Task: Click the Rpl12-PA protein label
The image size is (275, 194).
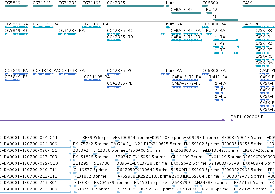Action: coord(218,77)
